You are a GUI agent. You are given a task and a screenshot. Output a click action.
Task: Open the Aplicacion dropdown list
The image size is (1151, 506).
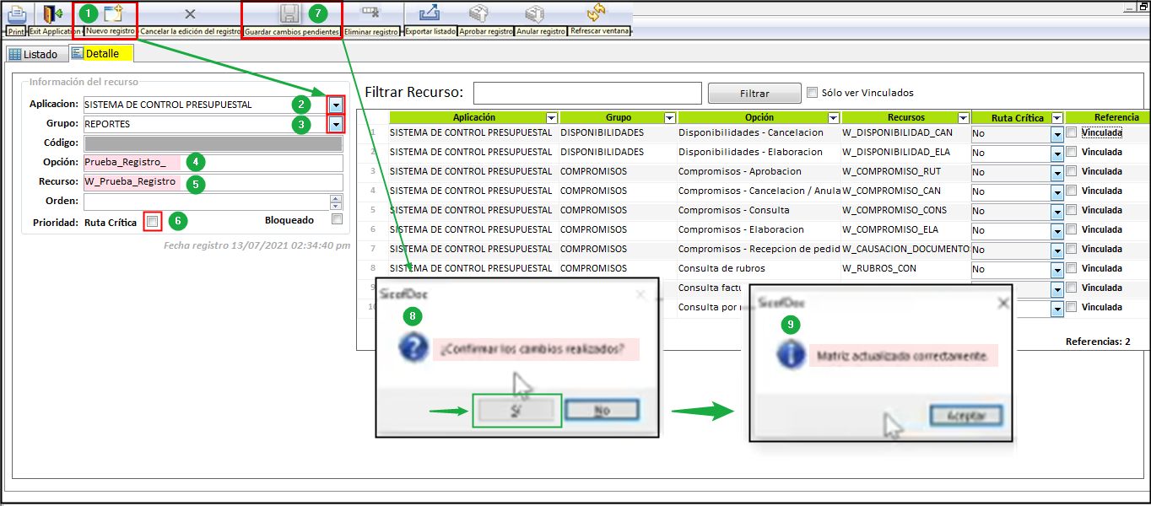point(336,105)
